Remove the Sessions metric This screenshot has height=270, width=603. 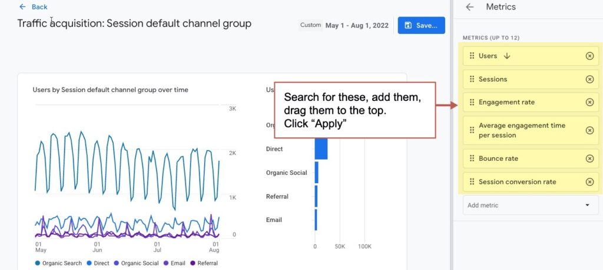click(x=589, y=79)
